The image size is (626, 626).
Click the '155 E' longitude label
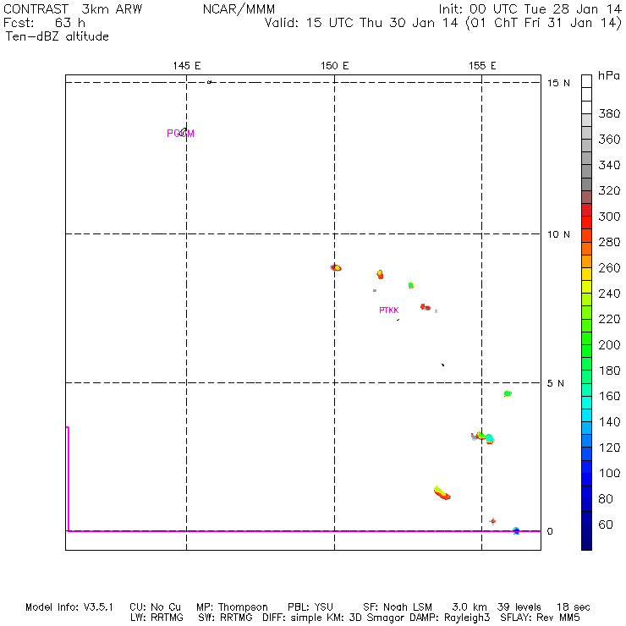[x=482, y=65]
